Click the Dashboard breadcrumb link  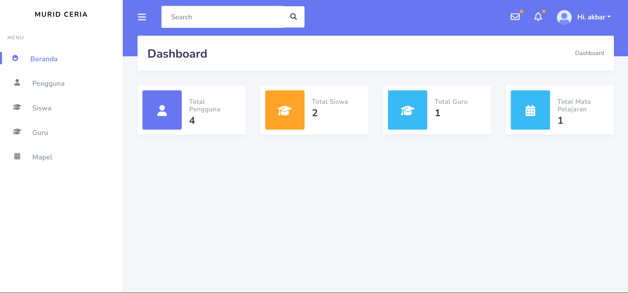pos(589,53)
